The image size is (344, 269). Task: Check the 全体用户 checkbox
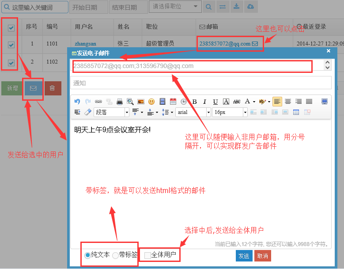tap(147, 255)
